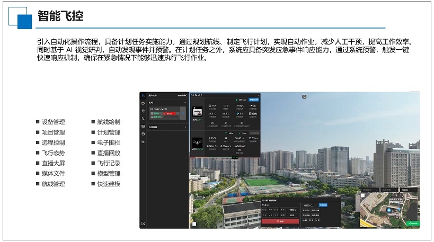Expand the online devices section arrow
The width and height of the screenshot is (434, 242).
tap(185, 127)
